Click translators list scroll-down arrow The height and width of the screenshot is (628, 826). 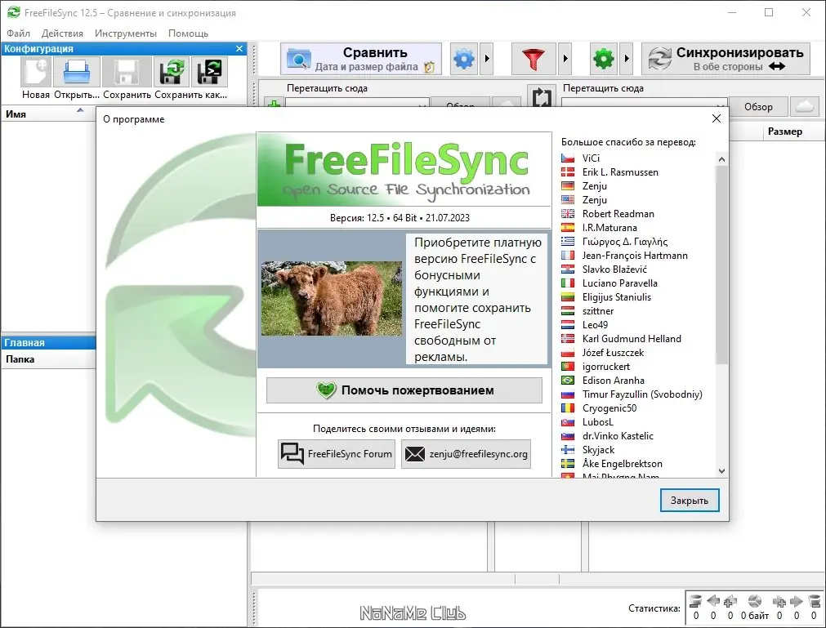(x=721, y=471)
